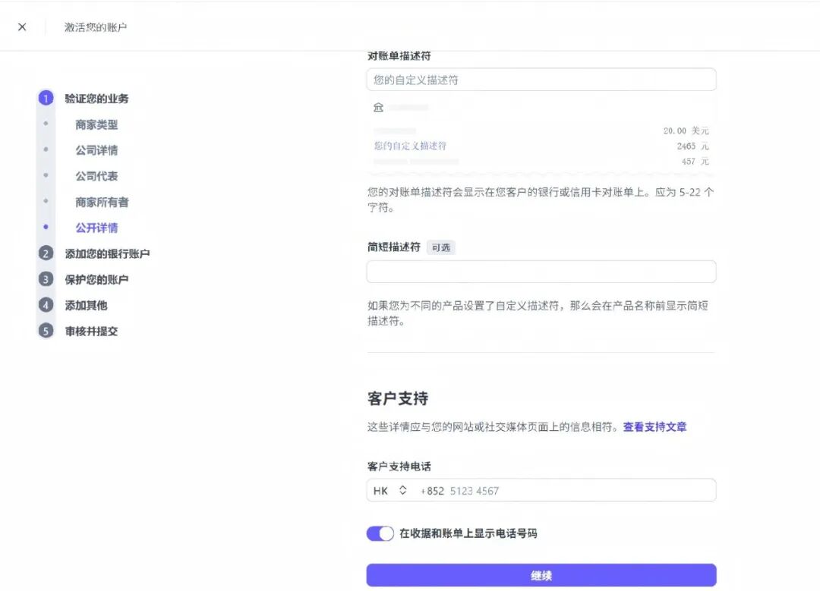Click the bank building icon in statement preview
Screen dimensions: 820x591
pyautogui.click(x=378, y=108)
